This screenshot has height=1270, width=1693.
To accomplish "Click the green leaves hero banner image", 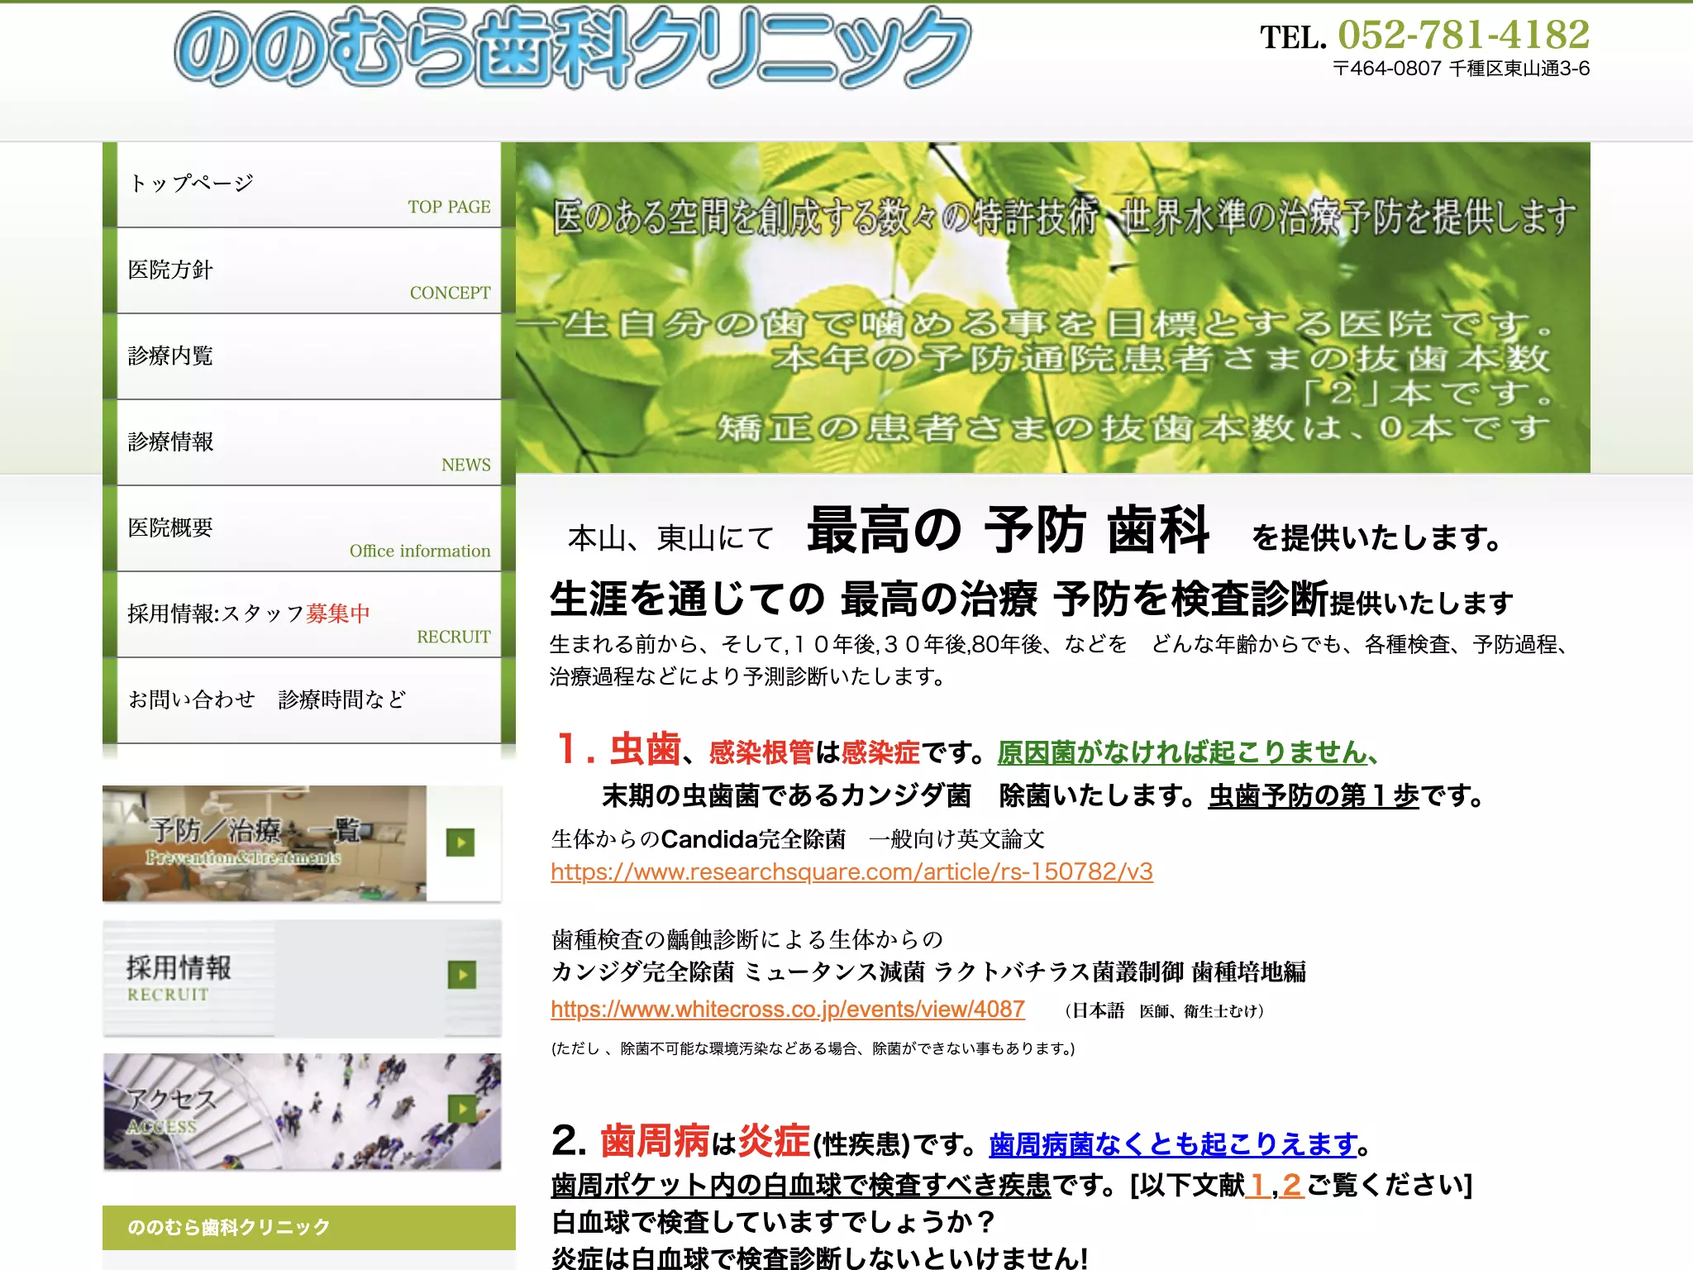I will (1052, 308).
